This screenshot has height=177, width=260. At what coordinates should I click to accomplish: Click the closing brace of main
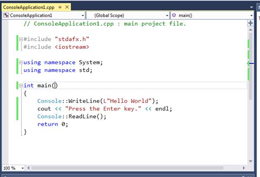(x=25, y=132)
